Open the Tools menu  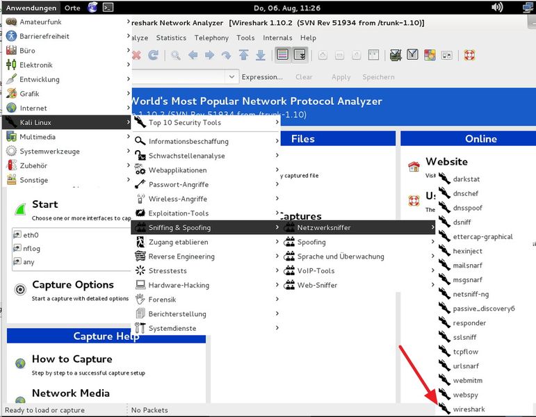point(245,38)
